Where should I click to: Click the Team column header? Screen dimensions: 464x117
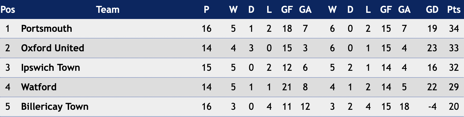[108, 10]
